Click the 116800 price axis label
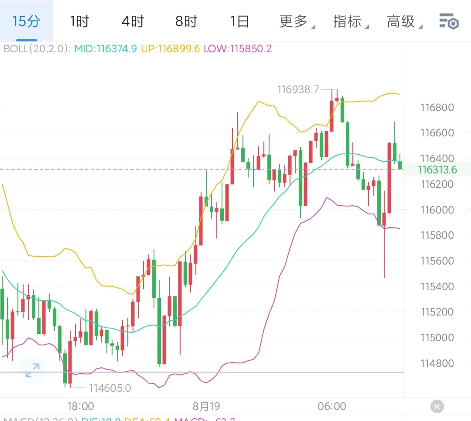The image size is (471, 421). point(437,108)
